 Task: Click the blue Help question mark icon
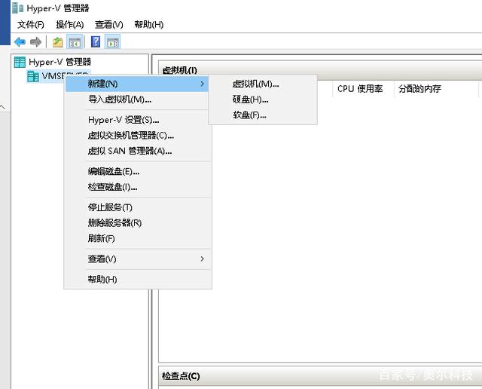pos(96,42)
